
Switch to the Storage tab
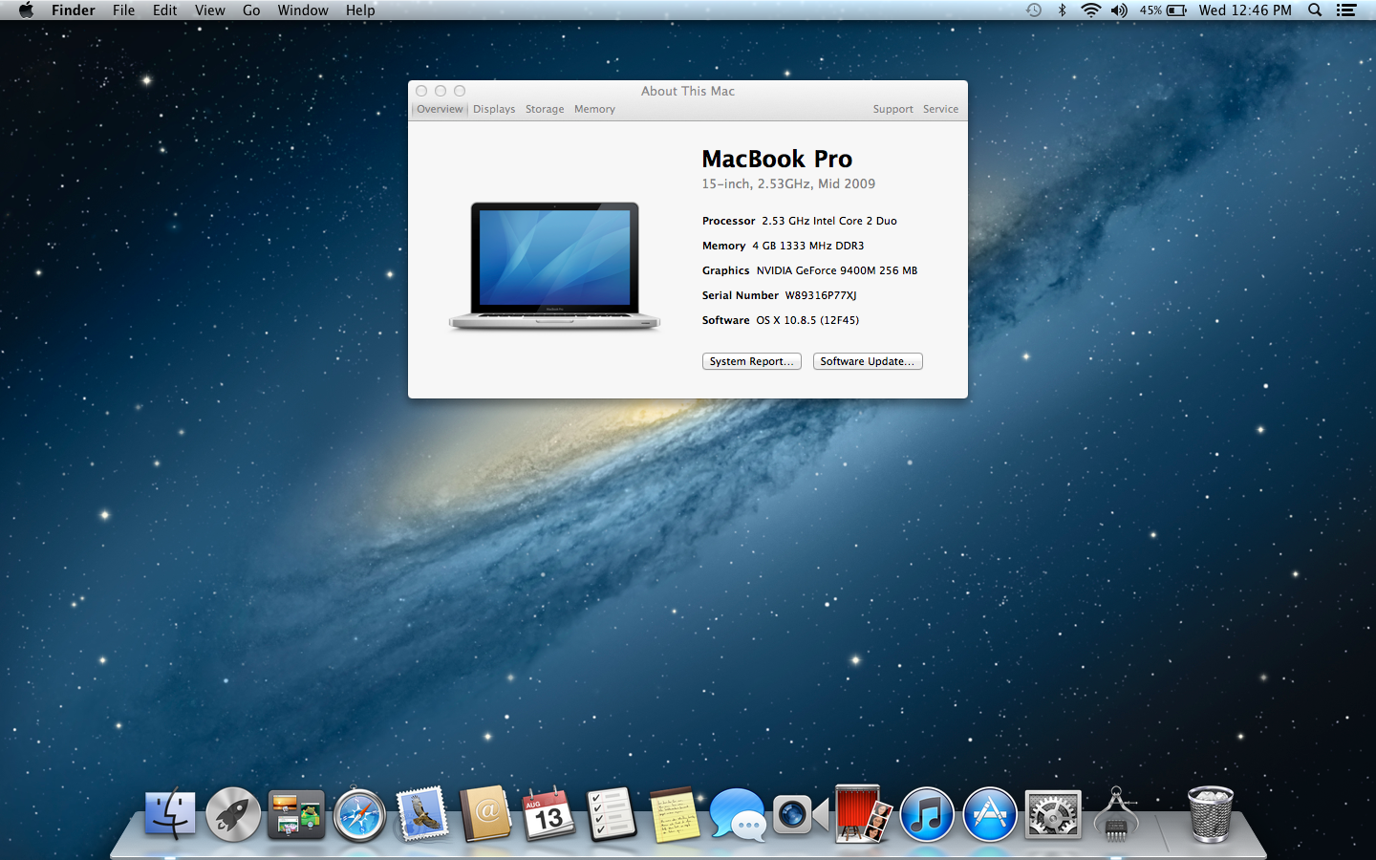545,109
